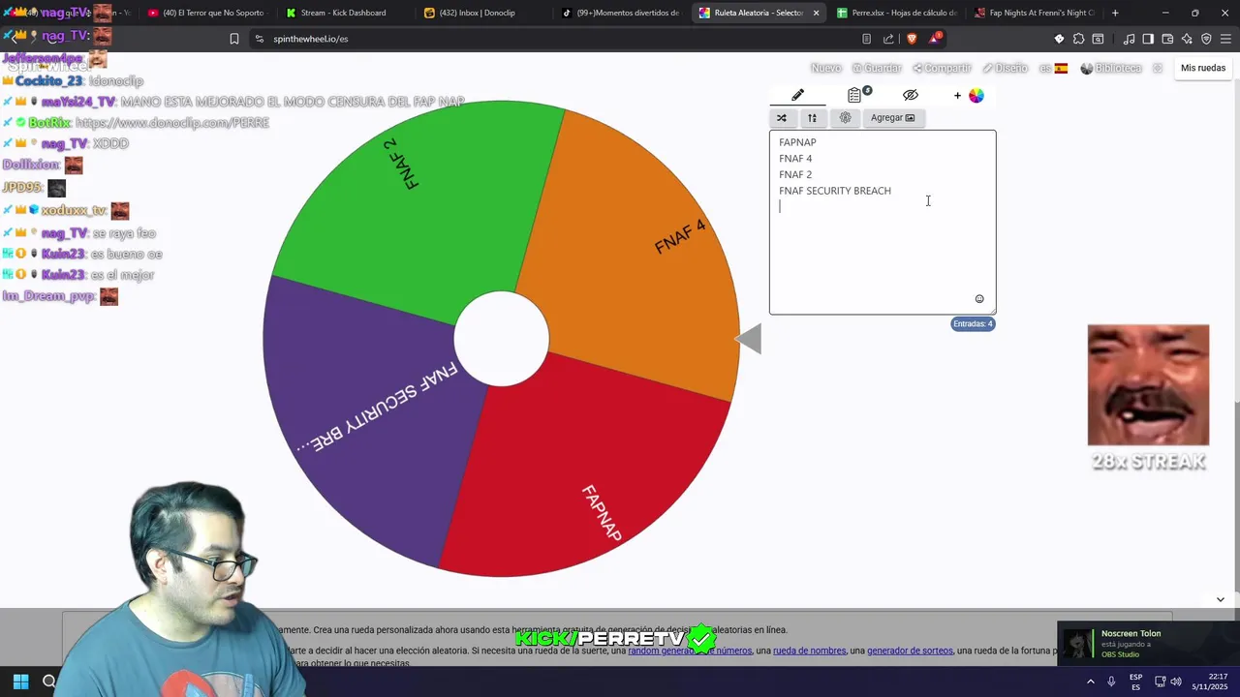The image size is (1240, 697).
Task: Open the donoclip.com/PERRE chat link
Action: pos(172,123)
